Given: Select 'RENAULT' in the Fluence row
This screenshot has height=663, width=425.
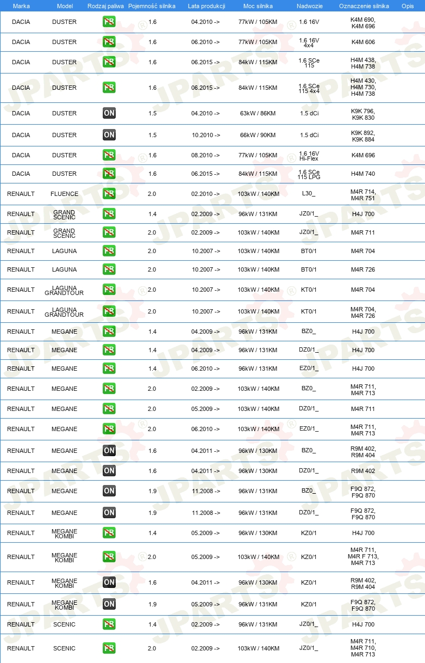Looking at the screenshot, I should coord(21,194).
